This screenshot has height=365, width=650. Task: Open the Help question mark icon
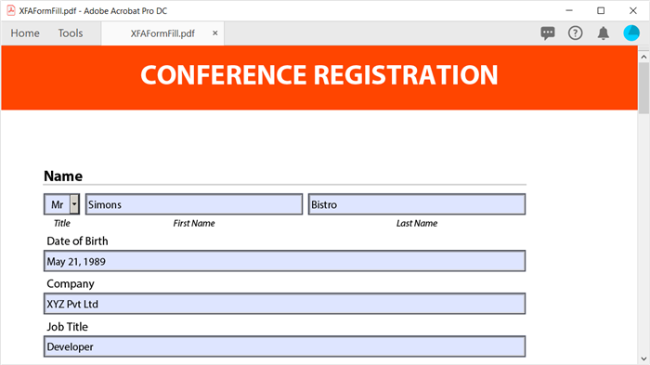(x=575, y=33)
